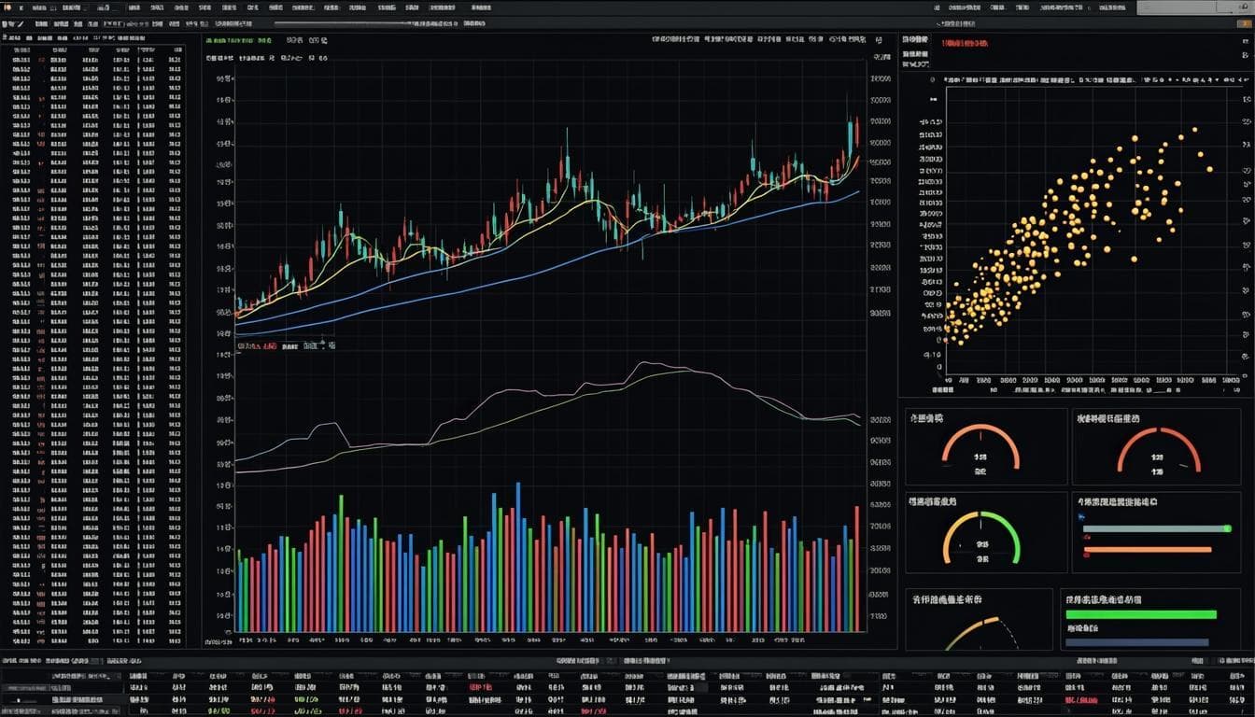
Task: Click the red highlighted label above scatter plot
Action: [966, 43]
